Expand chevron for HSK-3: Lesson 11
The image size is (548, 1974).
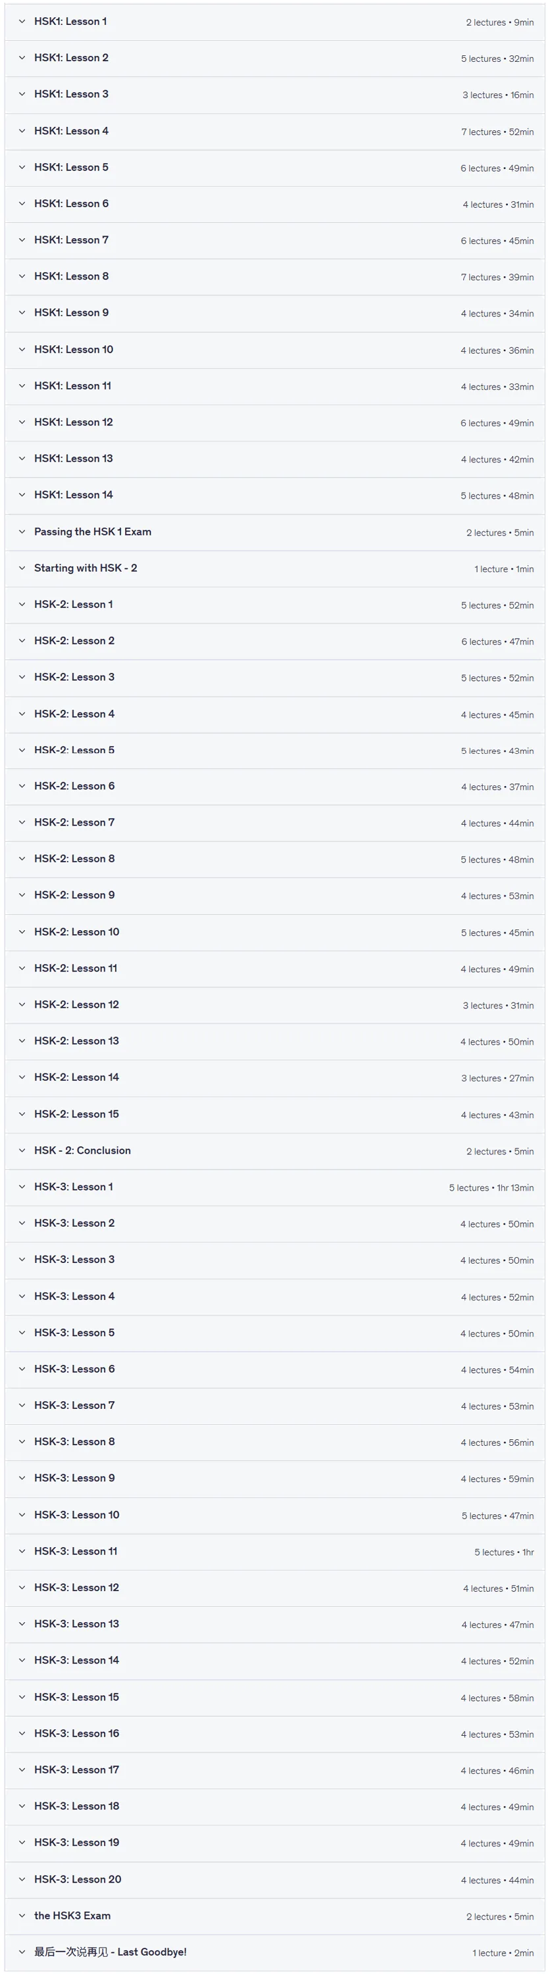(22, 1551)
